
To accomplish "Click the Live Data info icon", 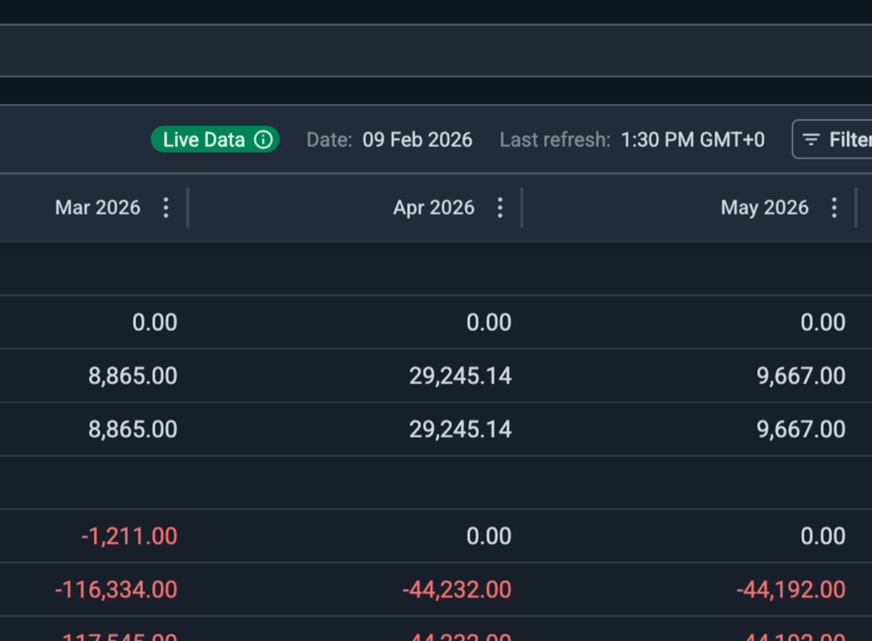I will coord(263,140).
